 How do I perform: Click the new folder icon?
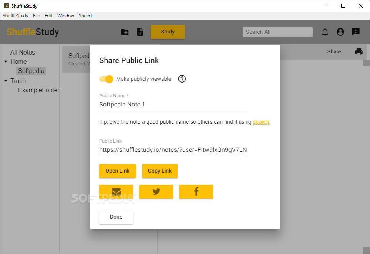(125, 32)
